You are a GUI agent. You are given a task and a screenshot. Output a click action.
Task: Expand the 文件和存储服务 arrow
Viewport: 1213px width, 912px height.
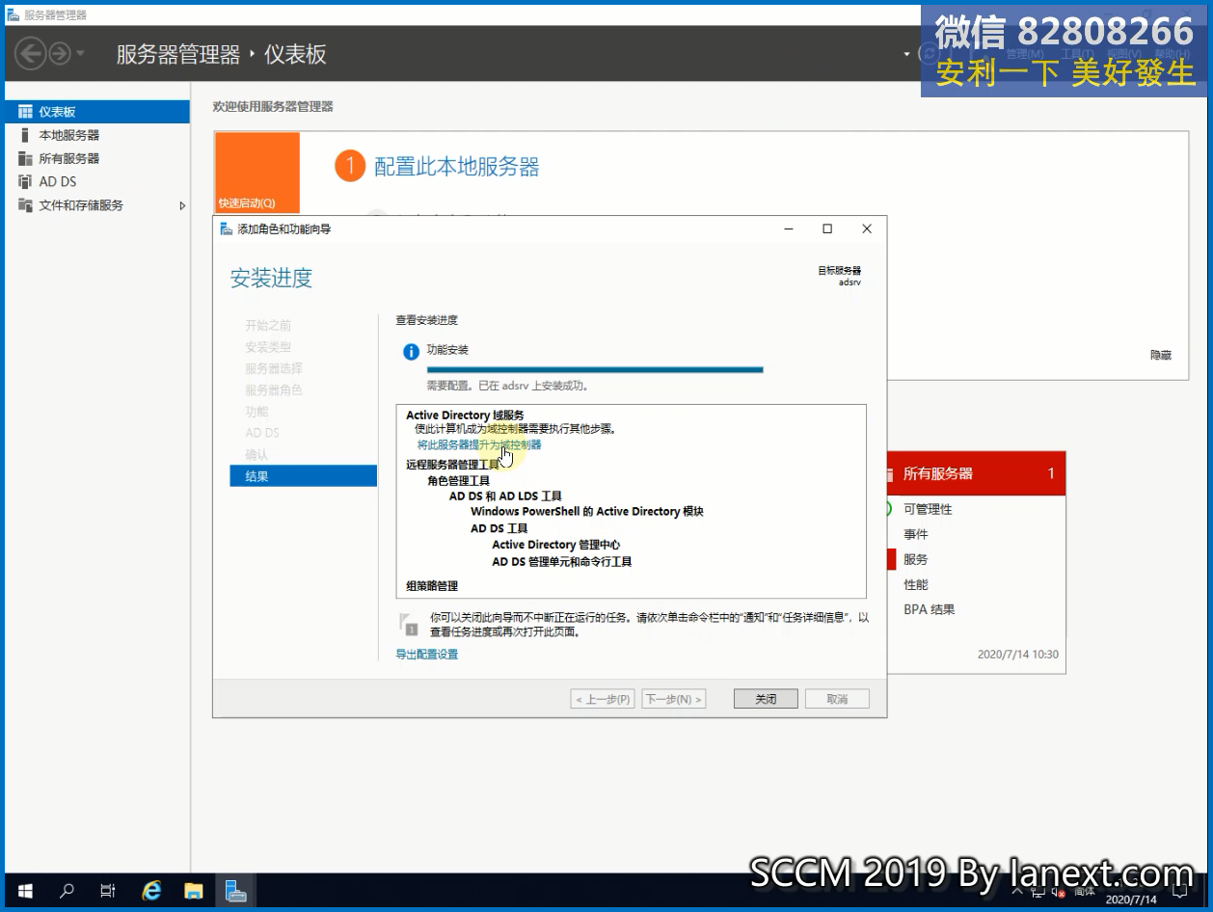coord(182,205)
